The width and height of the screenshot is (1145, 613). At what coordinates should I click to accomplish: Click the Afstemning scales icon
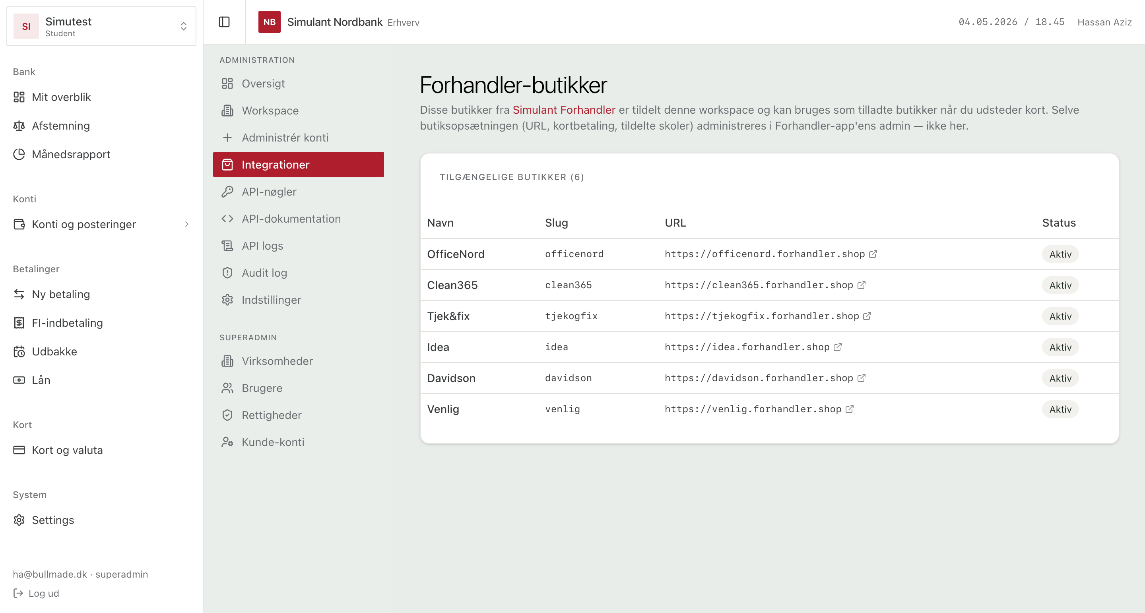(x=19, y=126)
